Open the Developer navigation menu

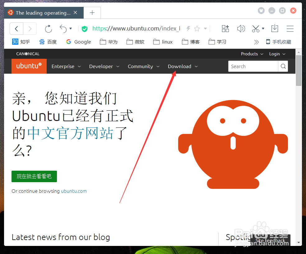104,66
